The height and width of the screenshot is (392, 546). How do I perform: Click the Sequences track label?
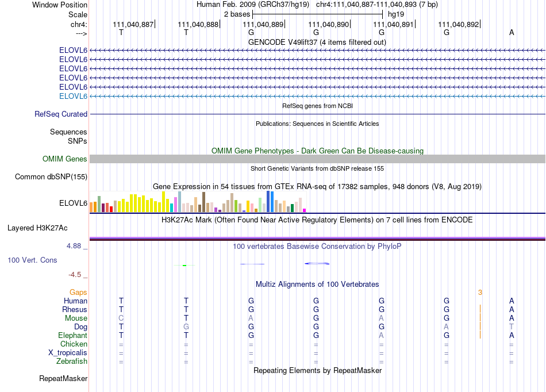click(x=68, y=132)
